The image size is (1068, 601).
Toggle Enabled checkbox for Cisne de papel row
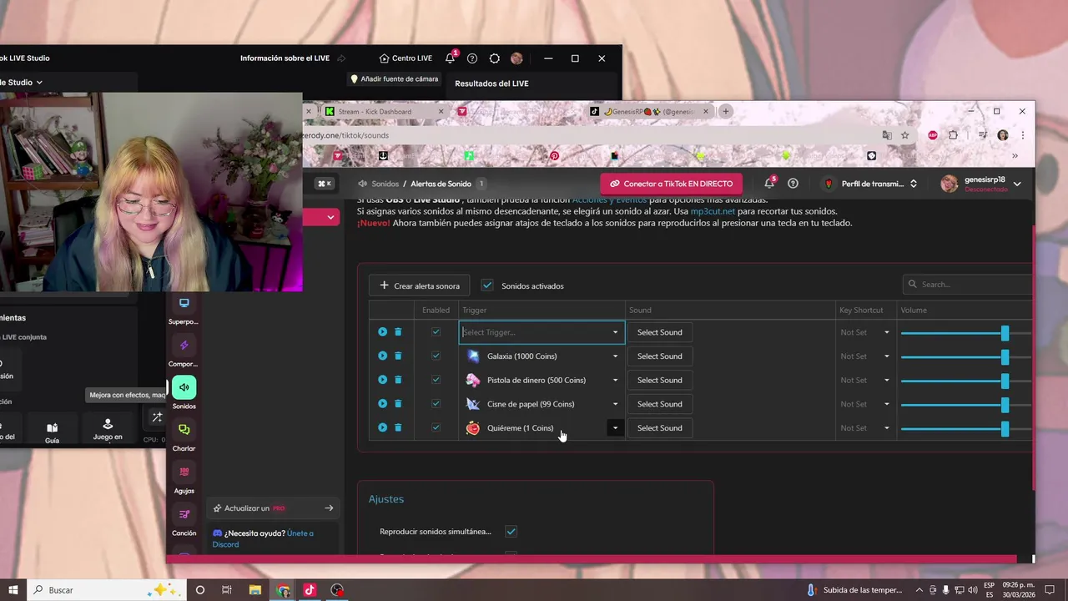point(436,404)
